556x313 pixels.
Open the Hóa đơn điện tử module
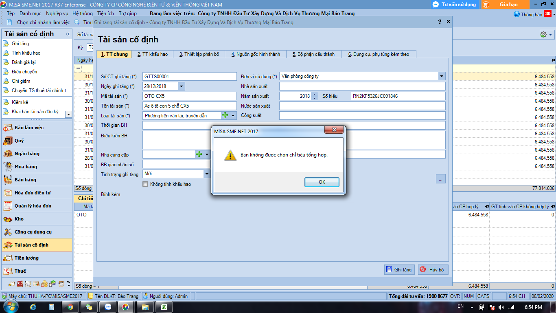pos(33,193)
